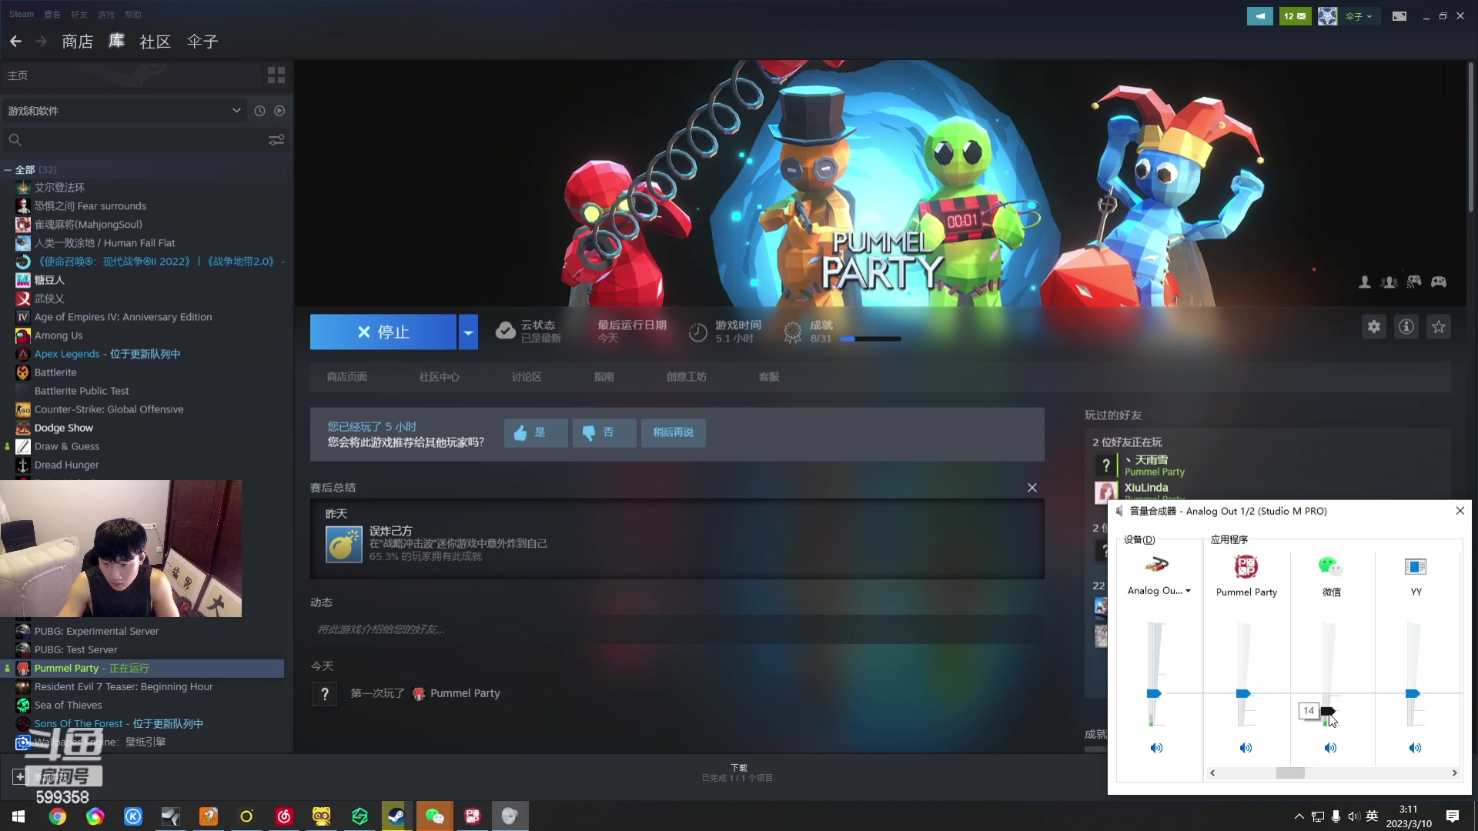Click the volume mixer horizontal scrollbar thumb
1478x831 pixels.
point(1290,773)
